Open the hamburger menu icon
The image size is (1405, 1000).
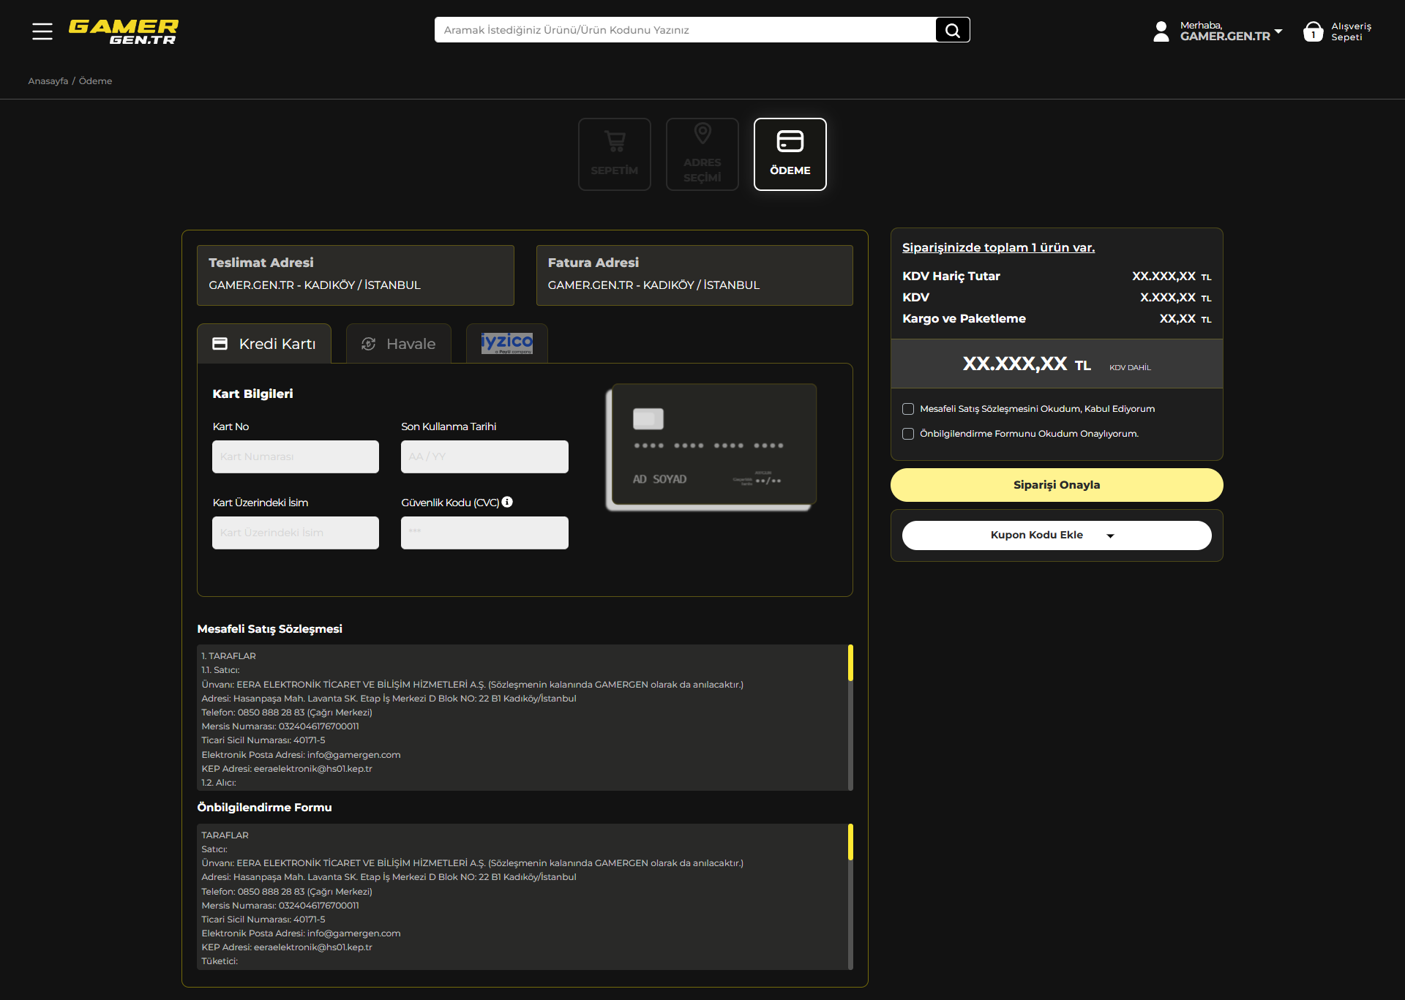click(x=42, y=31)
